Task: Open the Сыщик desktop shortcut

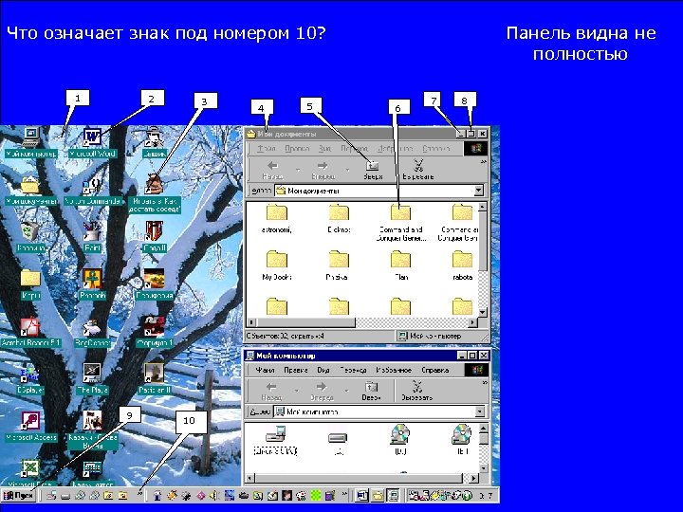Action: tap(155, 142)
